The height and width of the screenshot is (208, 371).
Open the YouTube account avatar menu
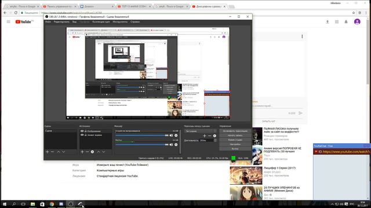click(357, 22)
